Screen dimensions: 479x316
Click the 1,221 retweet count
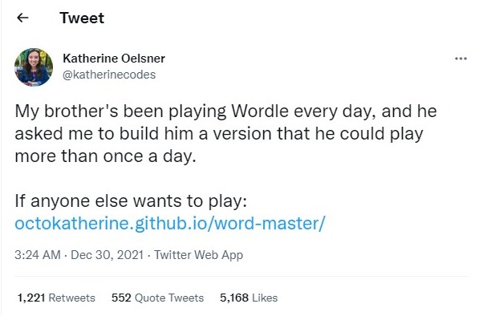pos(31,298)
